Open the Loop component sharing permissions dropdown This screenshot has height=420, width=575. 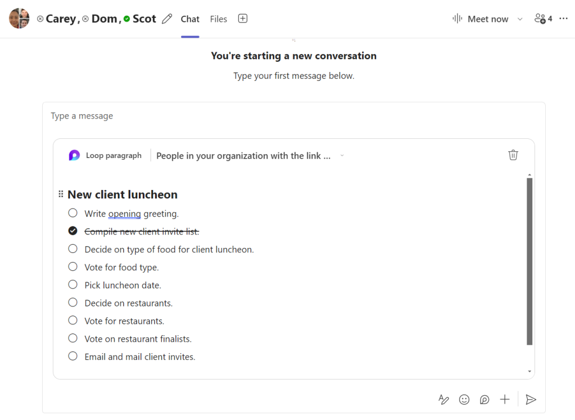click(342, 156)
